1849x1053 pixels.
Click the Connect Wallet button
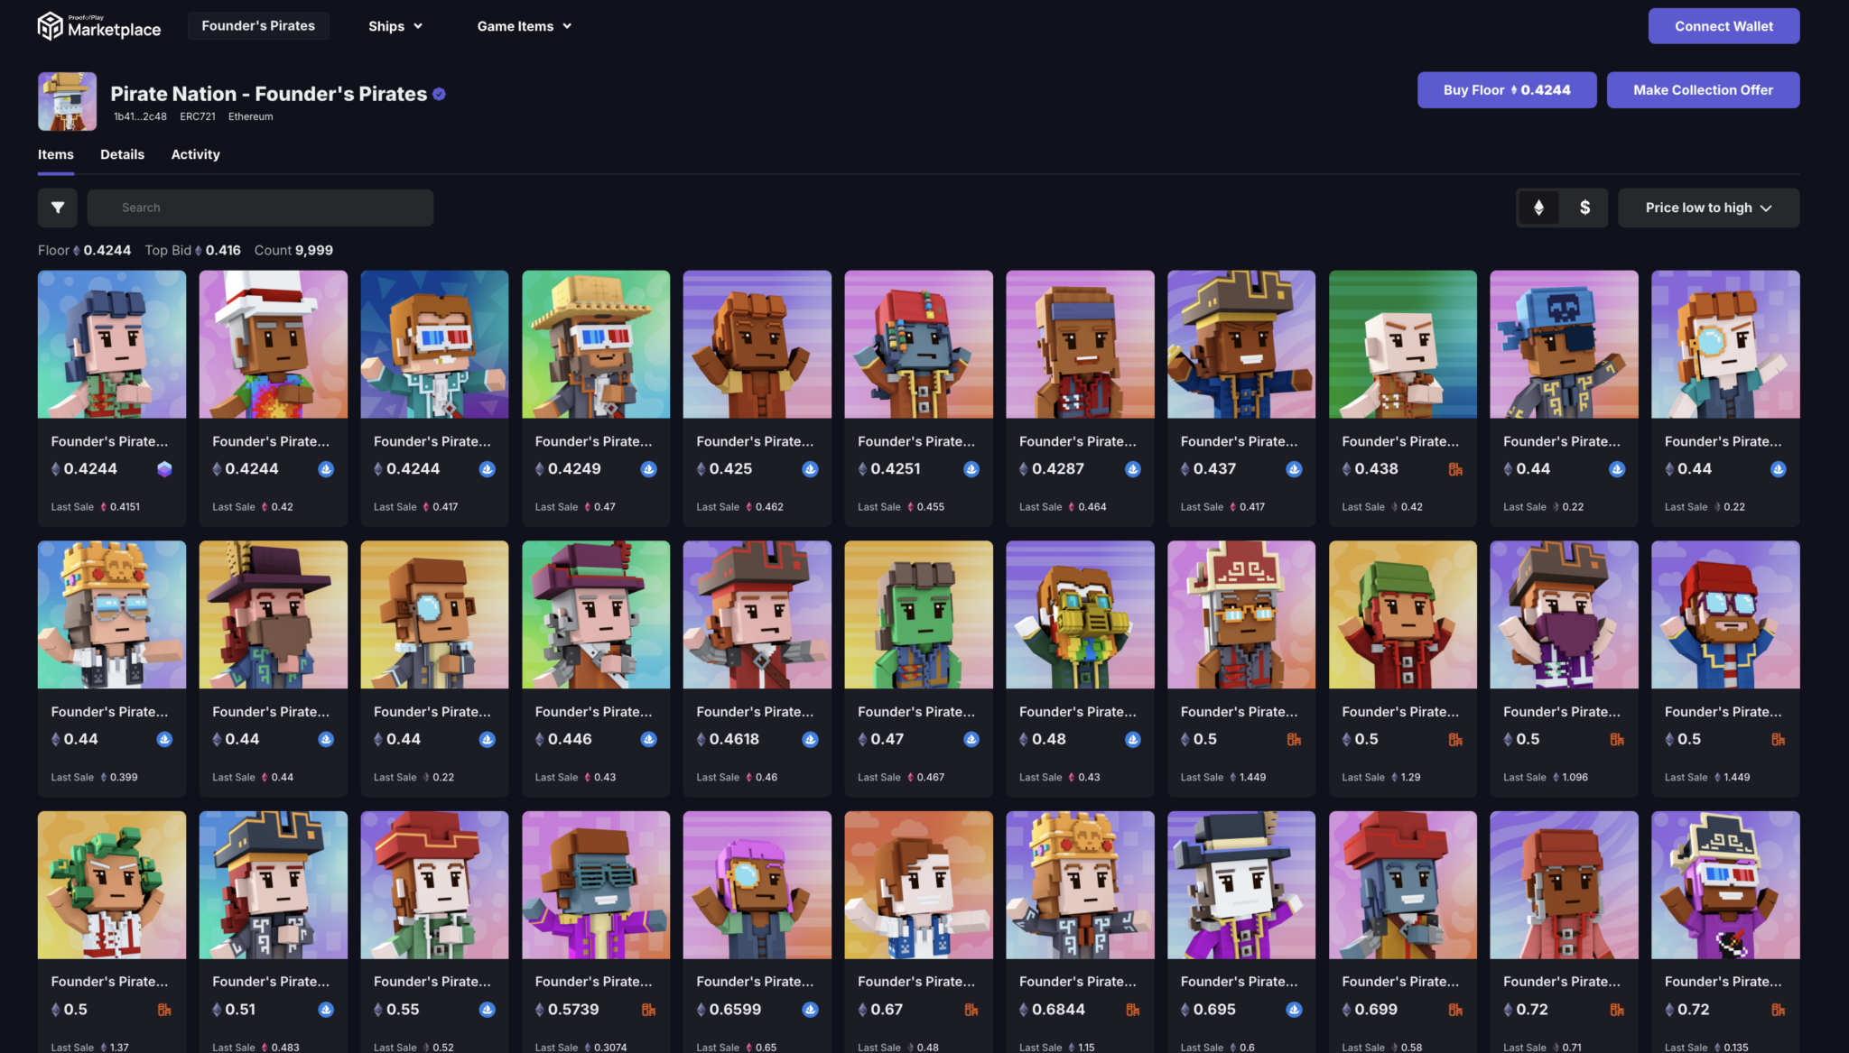pyautogui.click(x=1724, y=26)
